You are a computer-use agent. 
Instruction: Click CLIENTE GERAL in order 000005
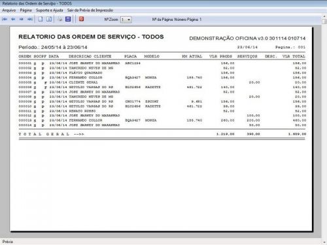tap(83, 82)
